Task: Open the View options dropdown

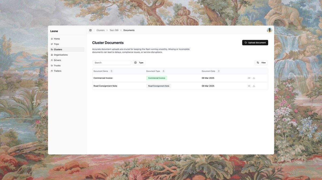Action: (261, 63)
